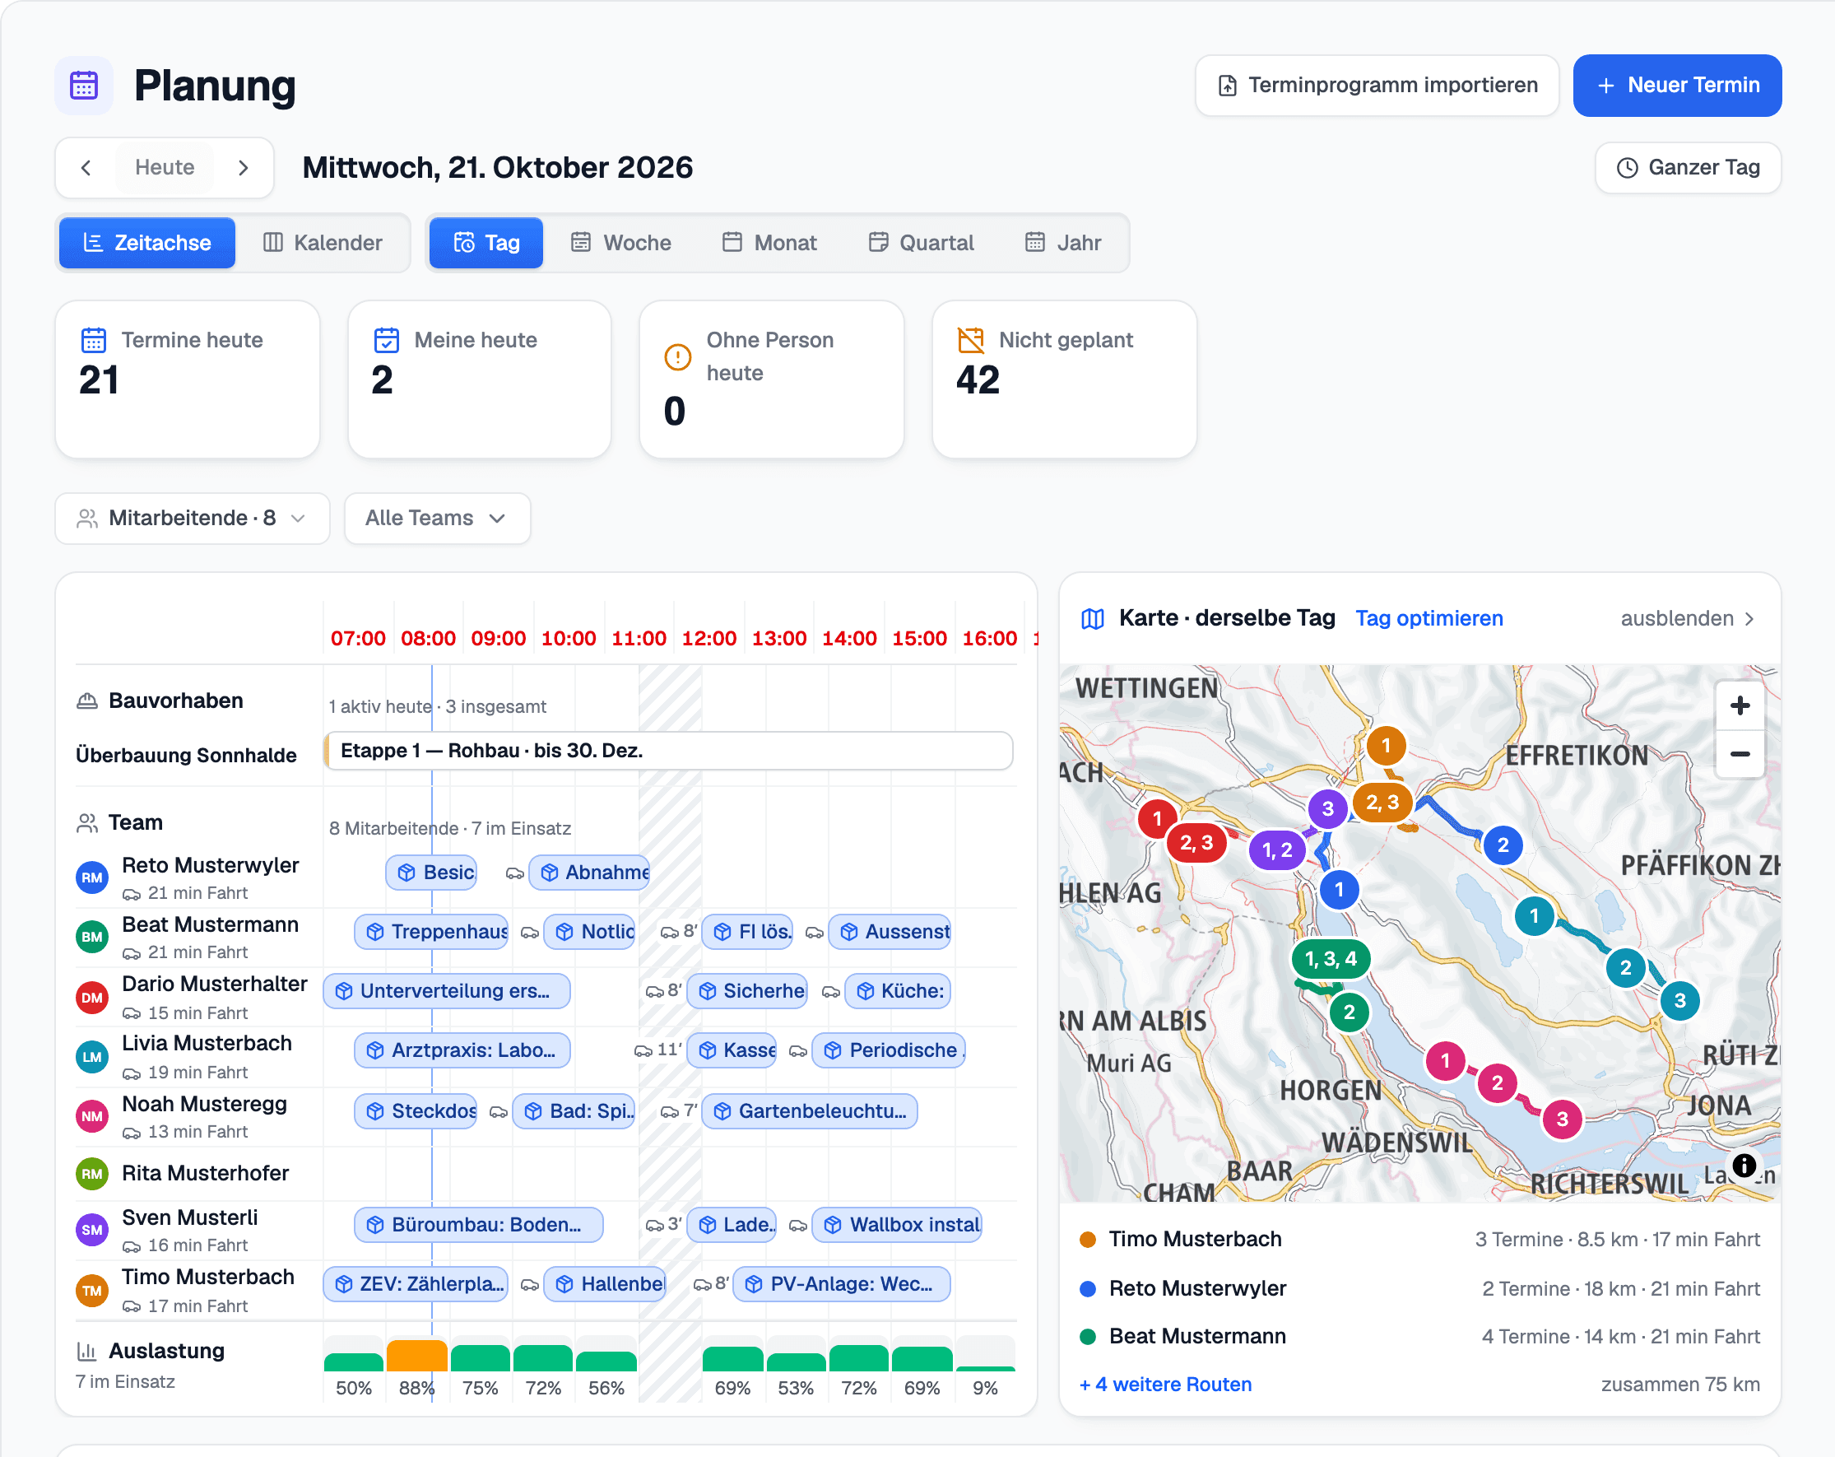Screen dimensions: 1835x1457
Task: Zoom in on the map
Action: click(x=1740, y=705)
